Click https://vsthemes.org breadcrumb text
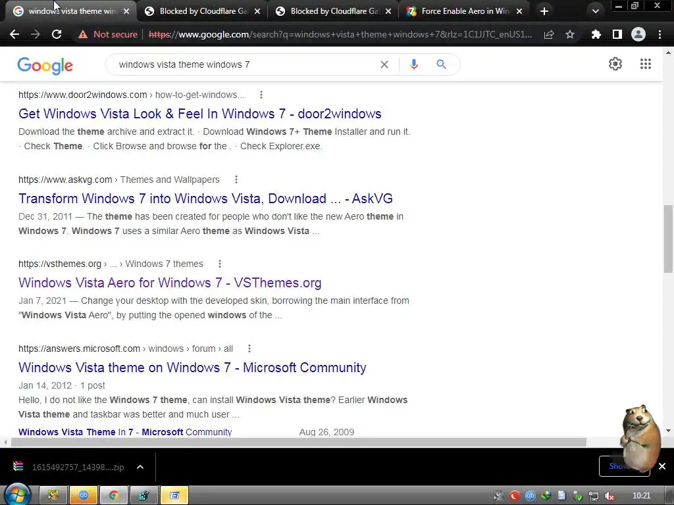This screenshot has height=505, width=674. point(60,264)
